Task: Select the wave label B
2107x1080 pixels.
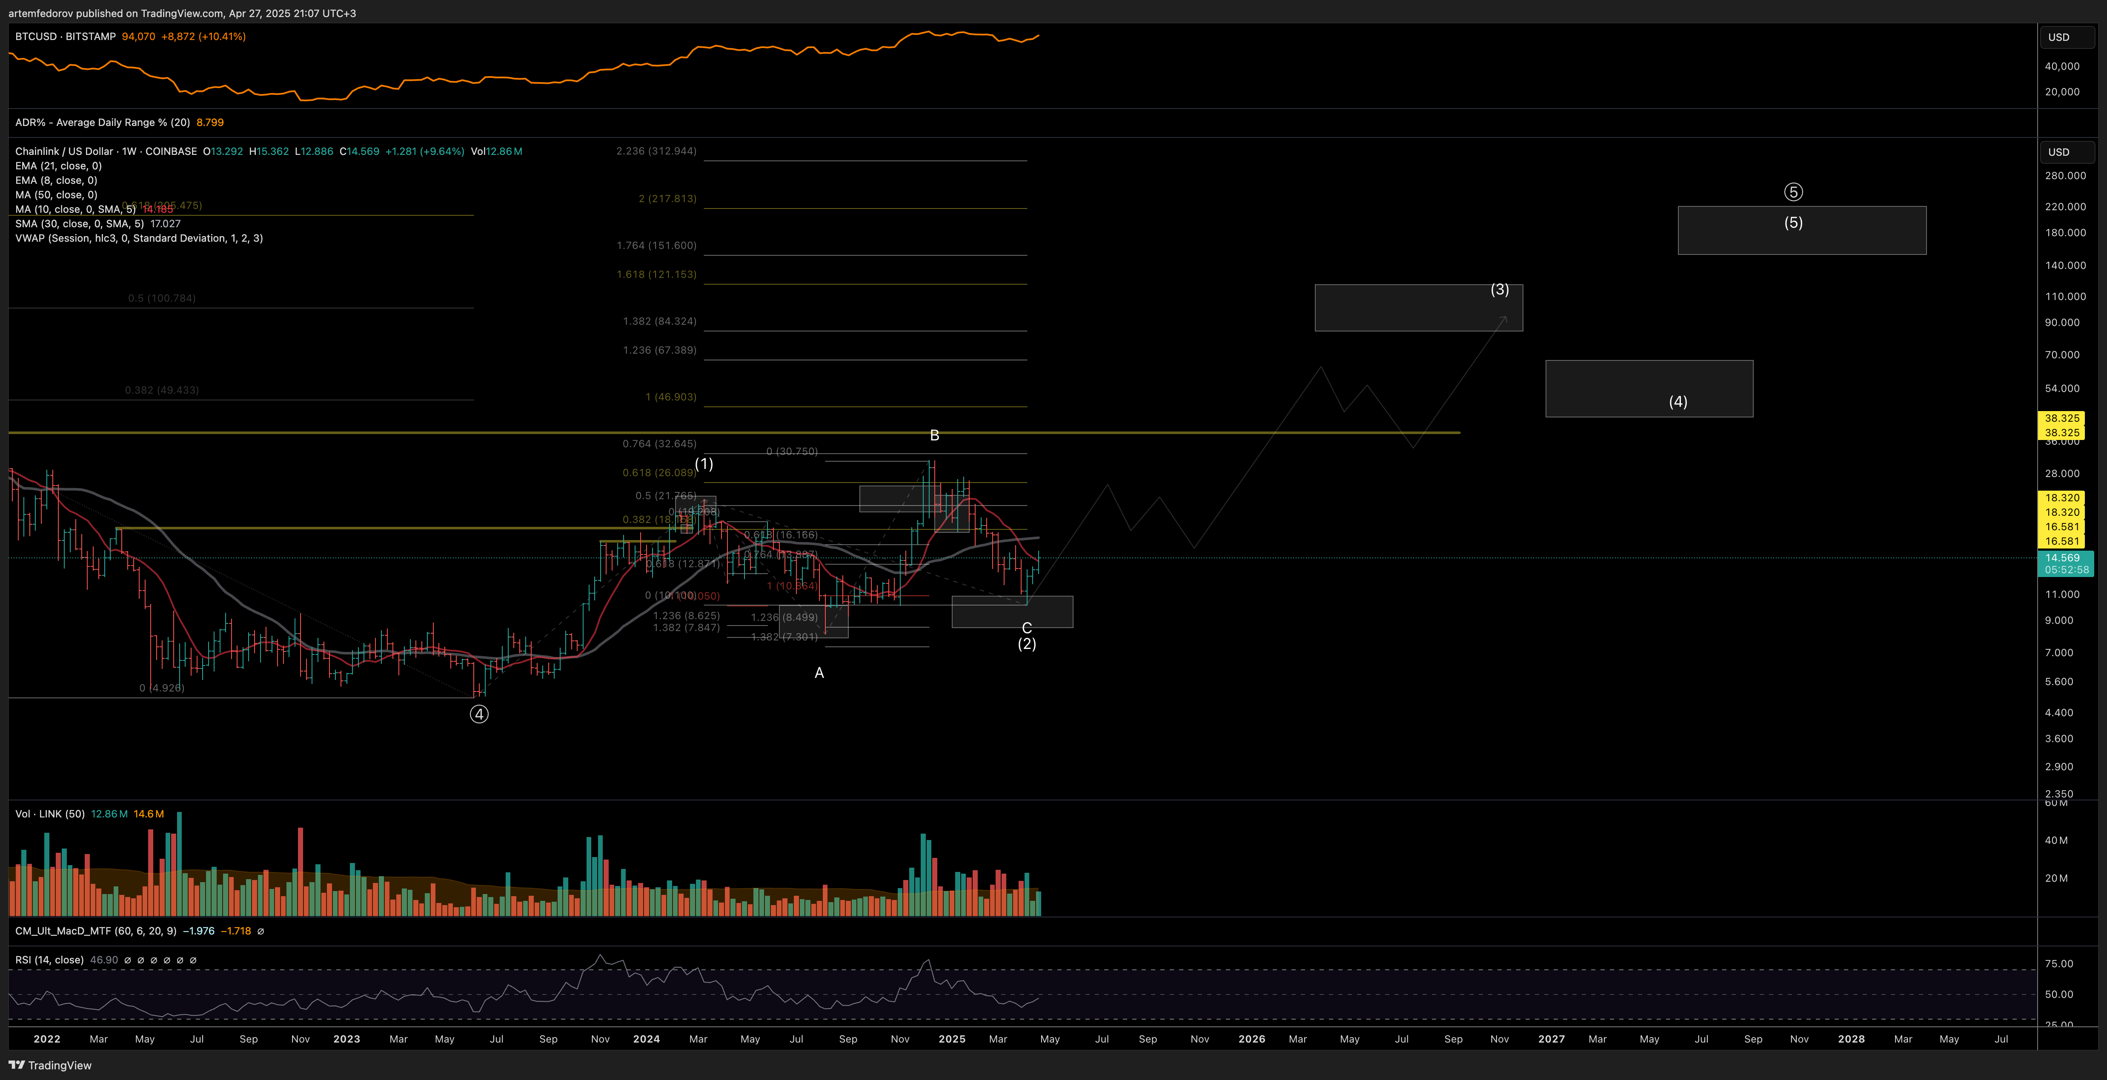Action: click(x=934, y=436)
